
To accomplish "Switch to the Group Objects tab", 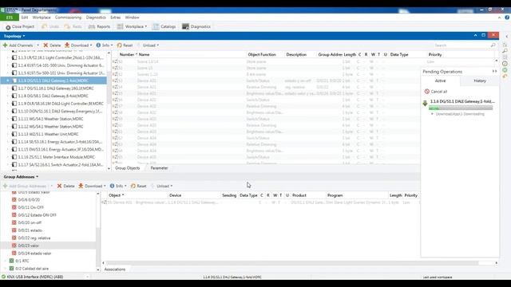I will [128, 168].
